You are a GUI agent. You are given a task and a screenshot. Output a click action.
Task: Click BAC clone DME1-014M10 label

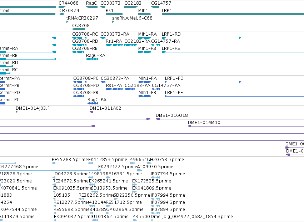(x=204, y=123)
